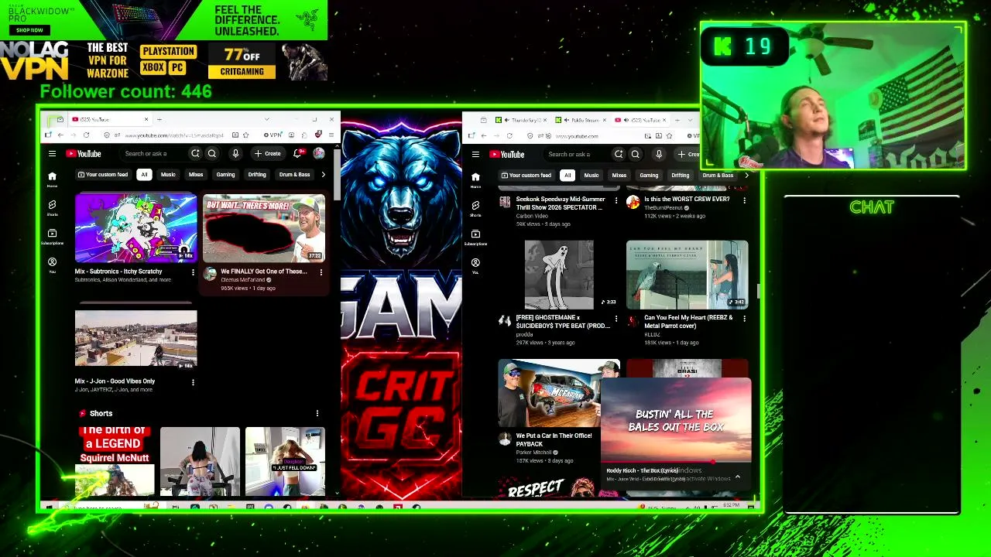This screenshot has width=991, height=557.
Task: Open the You page in right sidebar
Action: [475, 266]
